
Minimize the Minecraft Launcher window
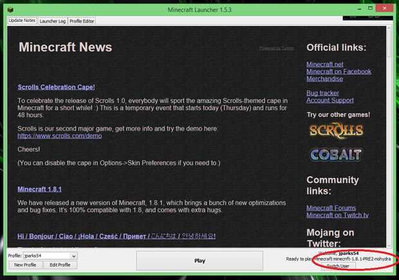tap(360, 9)
